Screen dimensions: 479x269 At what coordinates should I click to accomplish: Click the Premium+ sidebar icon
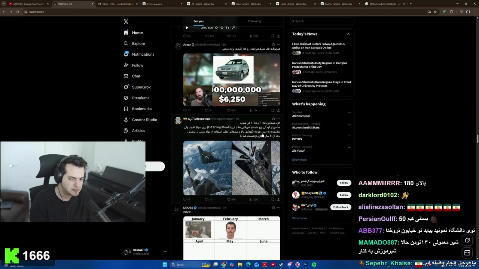(x=126, y=98)
